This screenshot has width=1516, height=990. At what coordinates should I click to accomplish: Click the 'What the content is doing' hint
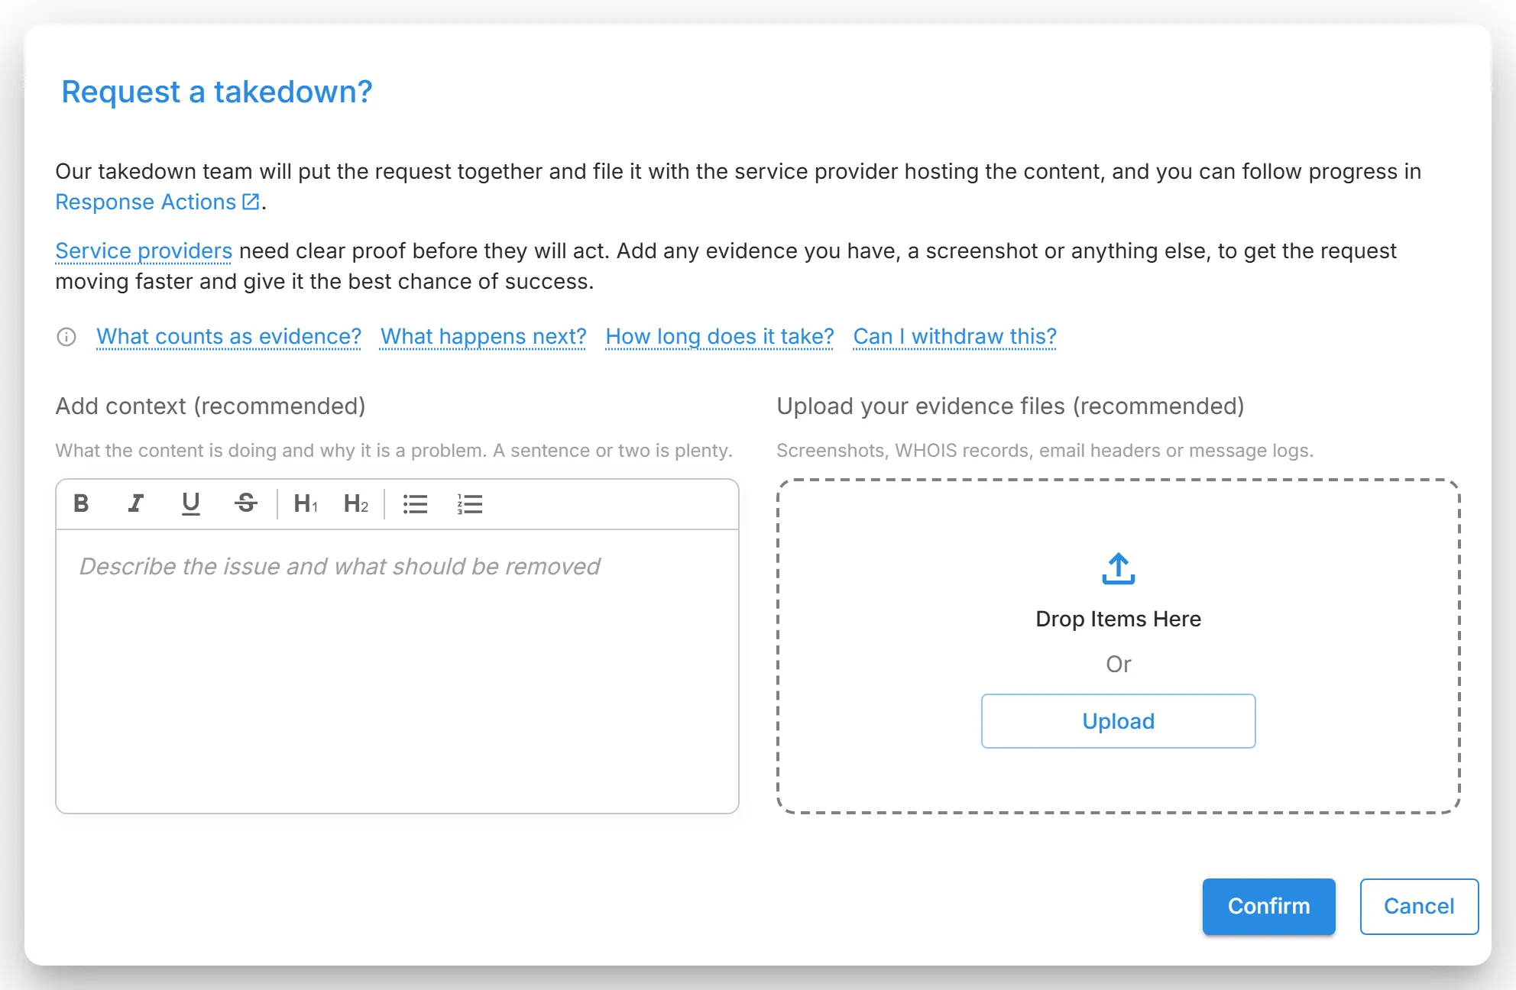pyautogui.click(x=394, y=451)
